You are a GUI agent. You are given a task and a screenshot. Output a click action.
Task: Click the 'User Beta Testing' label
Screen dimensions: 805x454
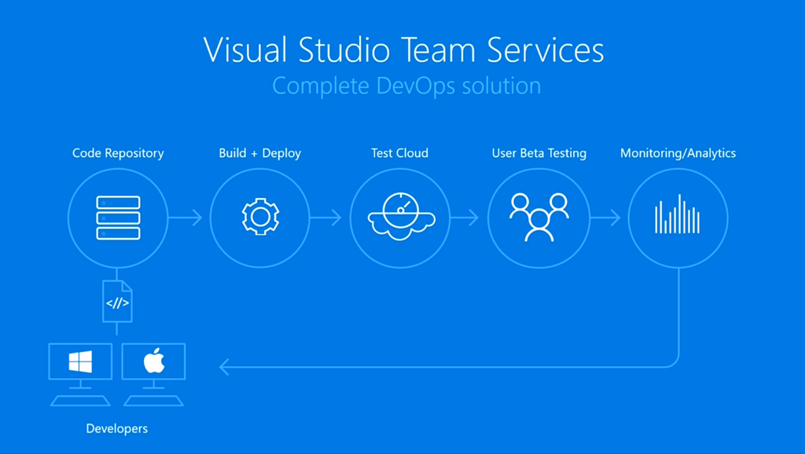(539, 153)
